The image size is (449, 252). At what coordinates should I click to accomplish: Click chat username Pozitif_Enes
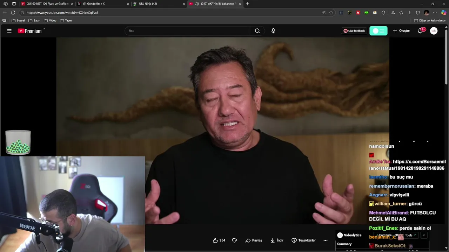tap(383, 228)
